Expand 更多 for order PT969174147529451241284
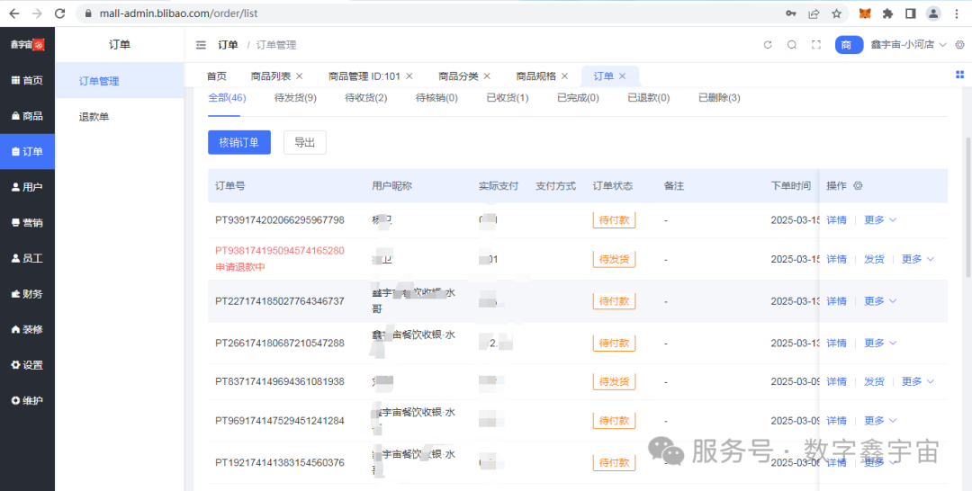This screenshot has width=972, height=491. click(880, 421)
